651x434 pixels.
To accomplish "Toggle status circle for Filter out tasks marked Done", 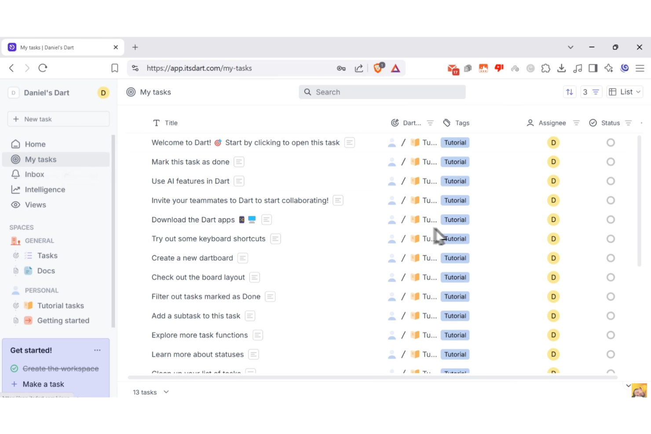I will point(611,297).
